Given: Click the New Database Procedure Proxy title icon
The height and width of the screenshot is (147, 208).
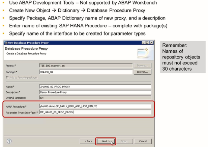Looking at the screenshot, I should click(6, 42).
